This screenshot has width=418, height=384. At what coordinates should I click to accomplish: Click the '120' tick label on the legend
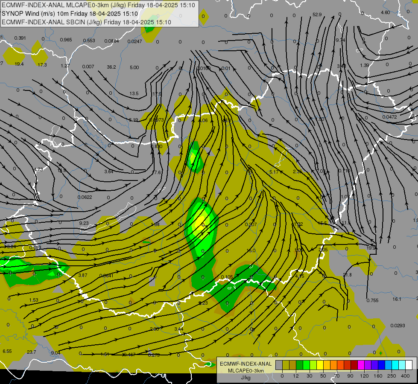[364, 376]
